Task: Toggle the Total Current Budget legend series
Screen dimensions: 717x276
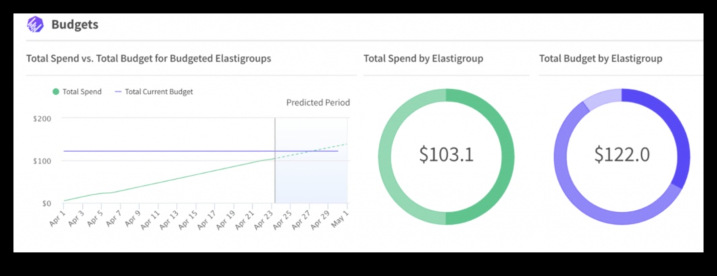Action: coord(158,92)
